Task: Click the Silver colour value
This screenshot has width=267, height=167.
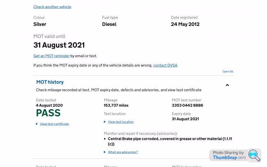Action: point(40,24)
